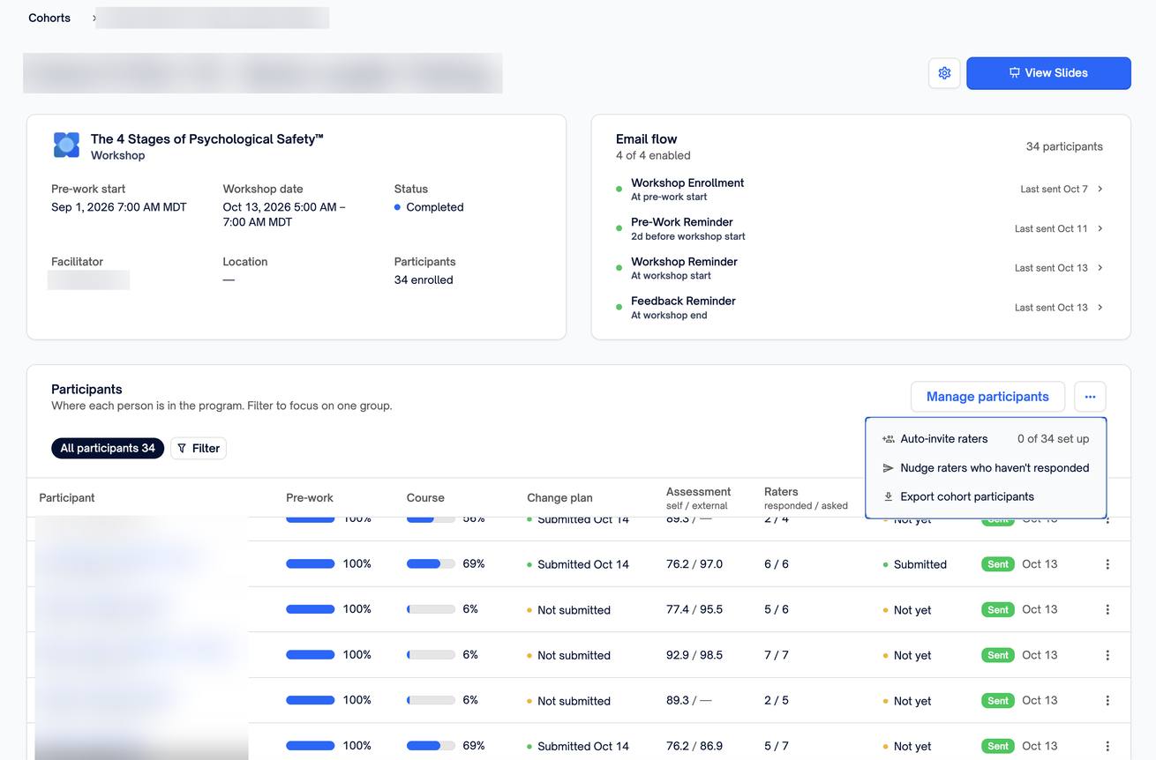
Task: Click the Export download icon
Action: click(888, 497)
